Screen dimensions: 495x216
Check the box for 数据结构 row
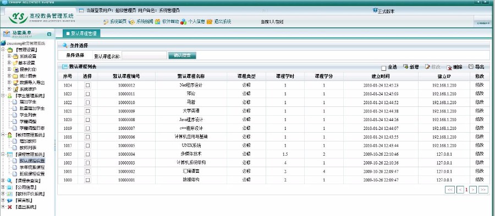88,180
